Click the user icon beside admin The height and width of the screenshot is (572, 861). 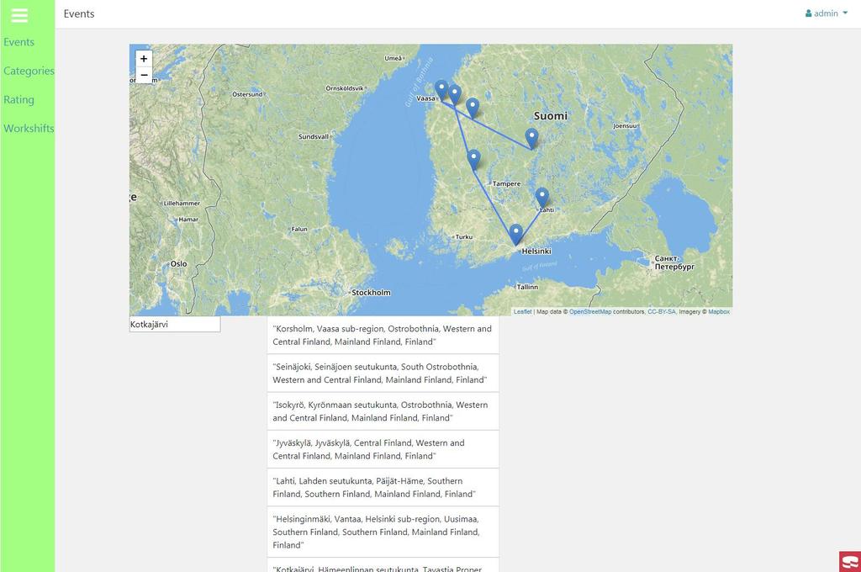[808, 13]
